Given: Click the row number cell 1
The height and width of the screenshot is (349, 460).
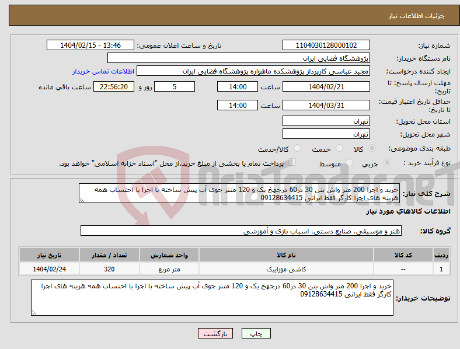Looking at the screenshot, I should click(441, 269).
